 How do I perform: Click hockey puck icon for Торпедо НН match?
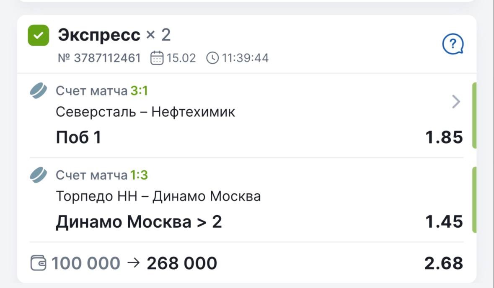coord(39,175)
